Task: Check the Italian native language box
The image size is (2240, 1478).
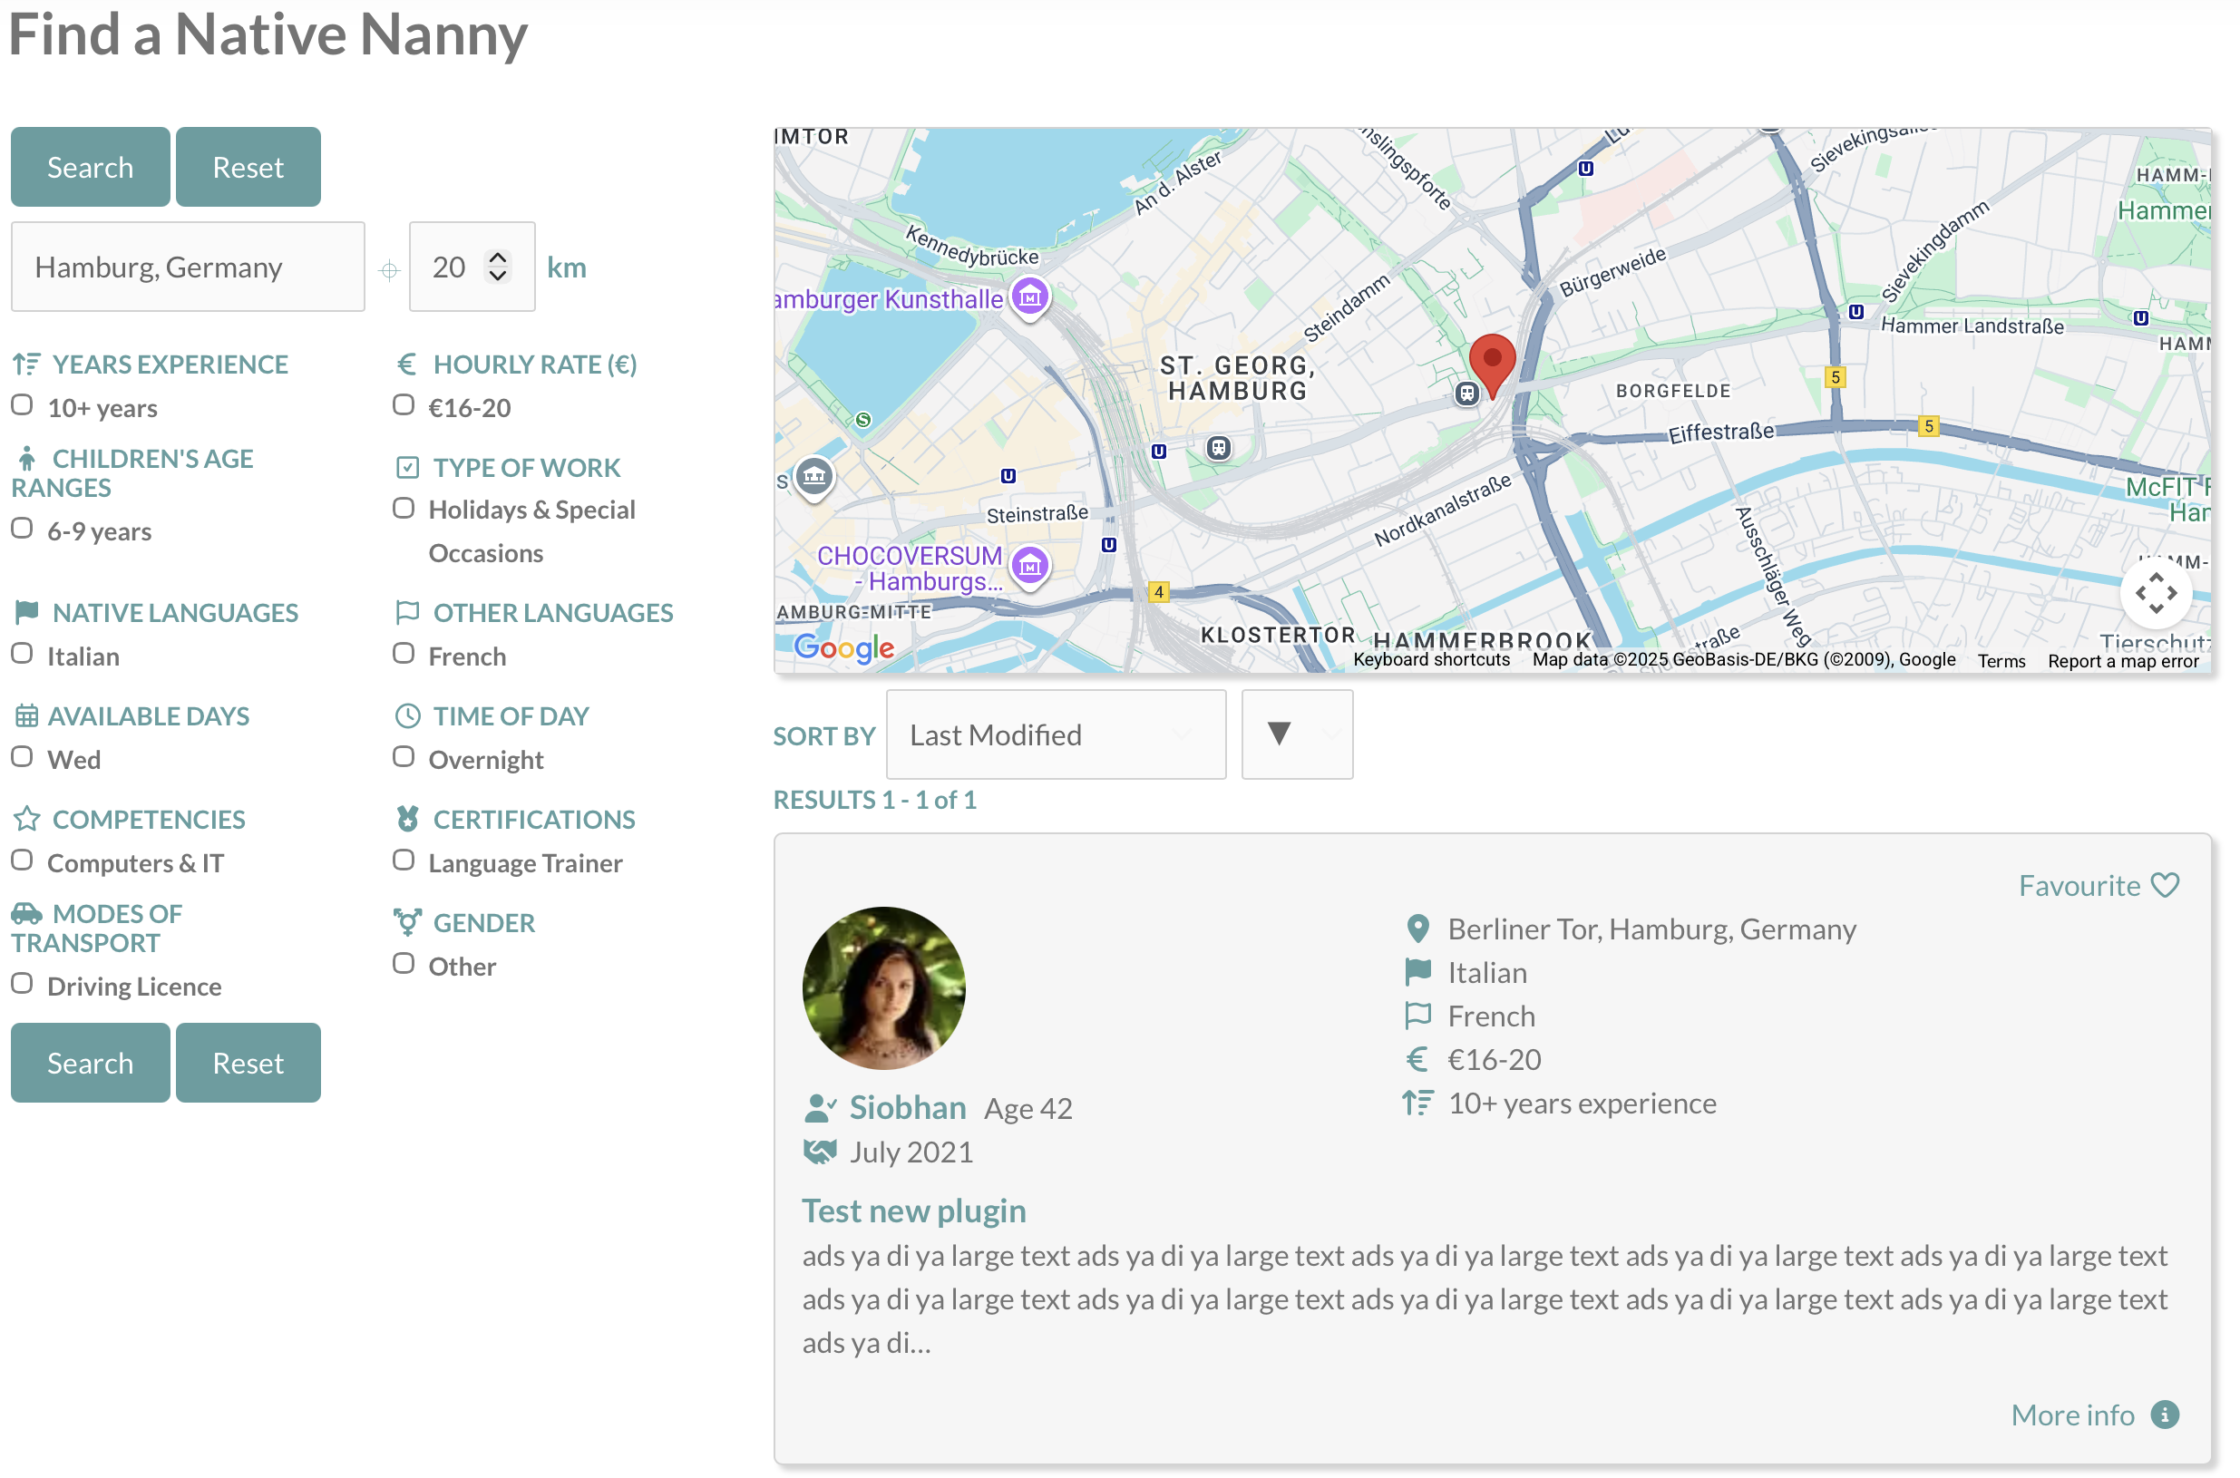Action: point(23,654)
